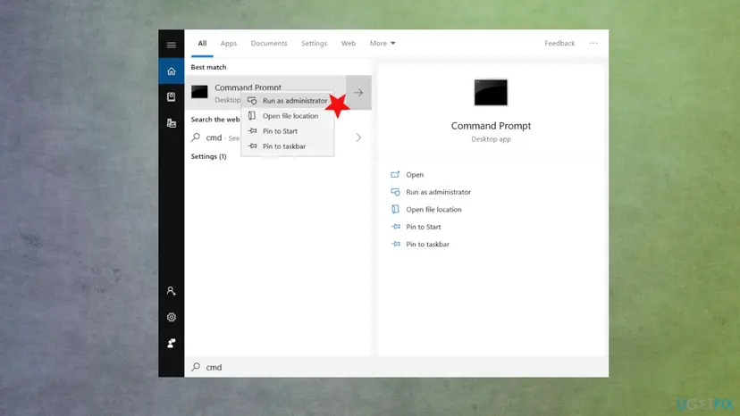Choose Pin to Start in the context menu
Image resolution: width=740 pixels, height=416 pixels.
[x=288, y=131]
